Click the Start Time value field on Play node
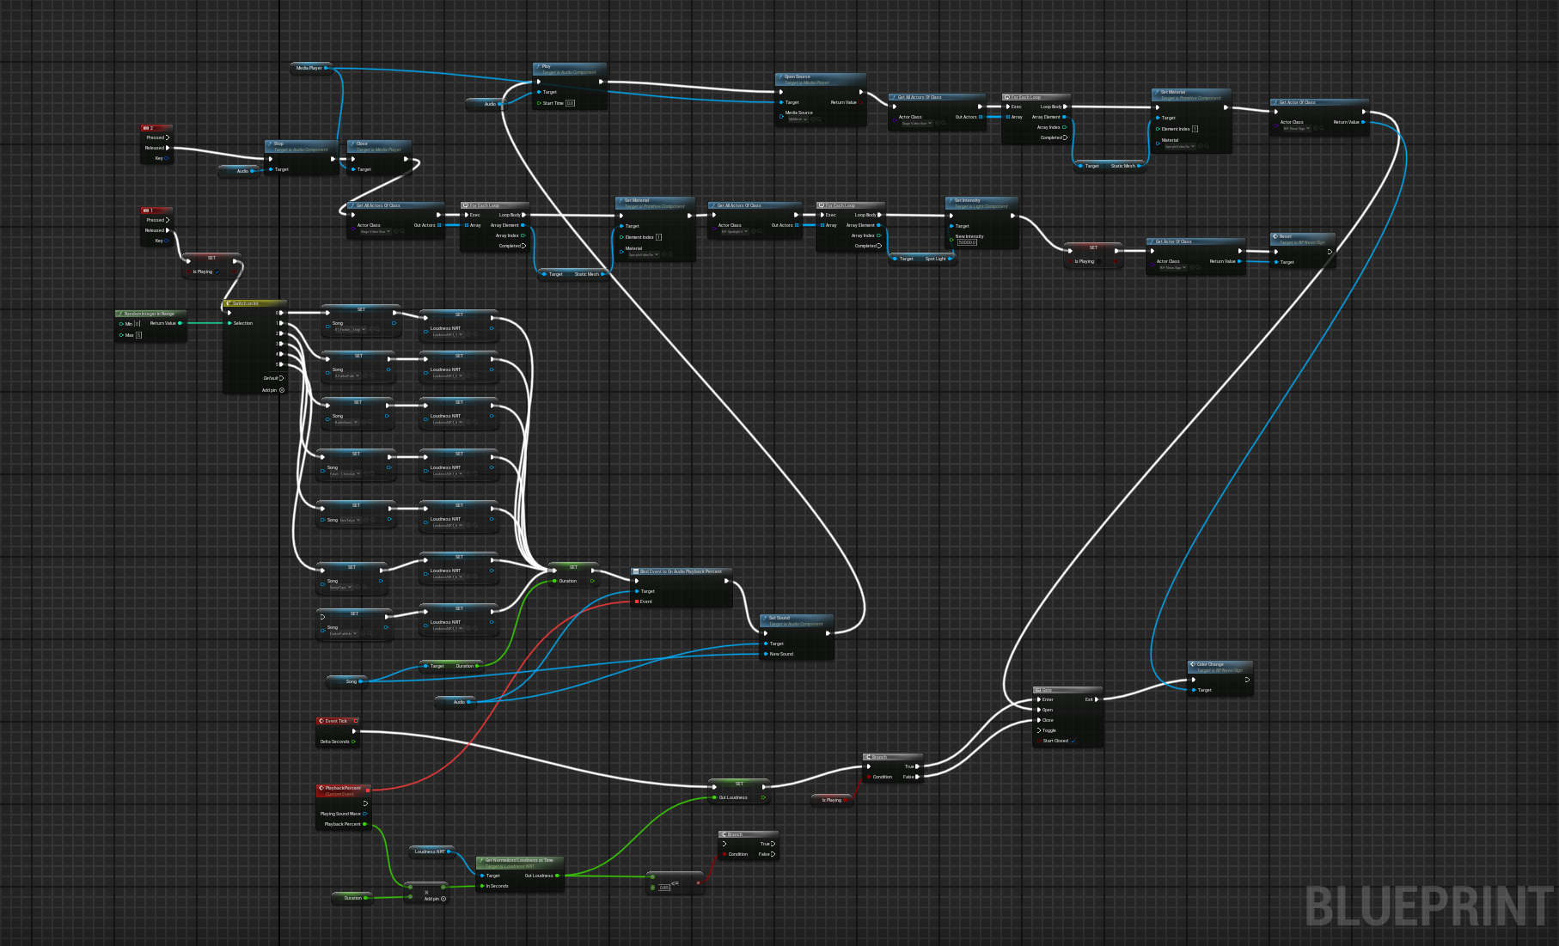Screen dimensions: 1559x946 pos(570,103)
